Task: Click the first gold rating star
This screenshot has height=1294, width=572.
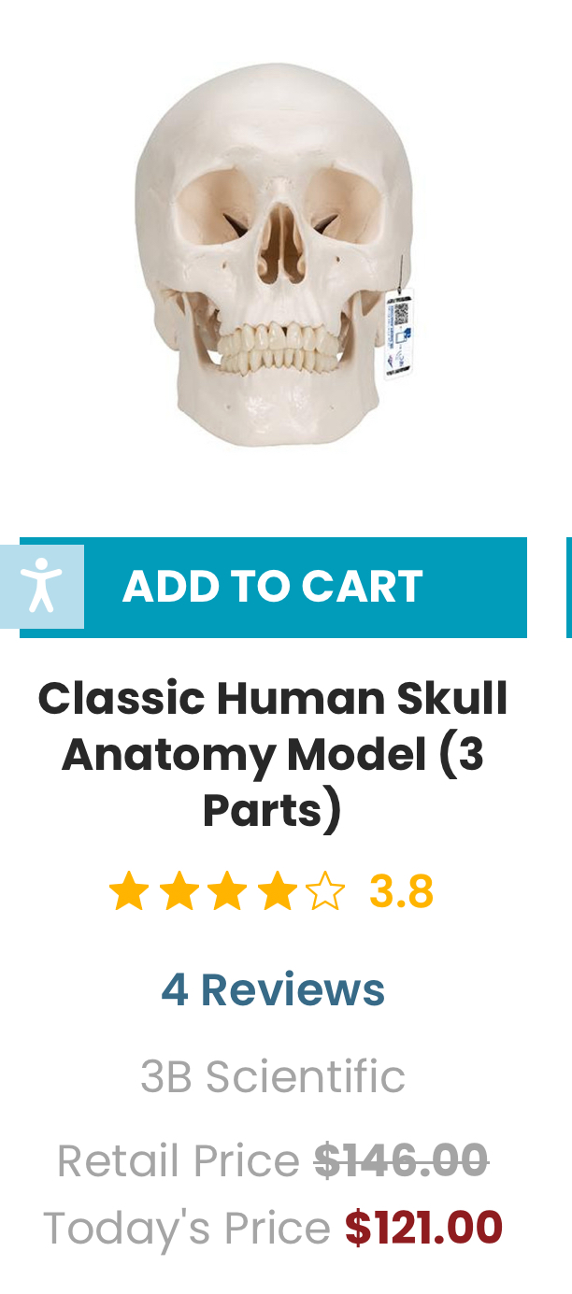Action: coord(128,890)
